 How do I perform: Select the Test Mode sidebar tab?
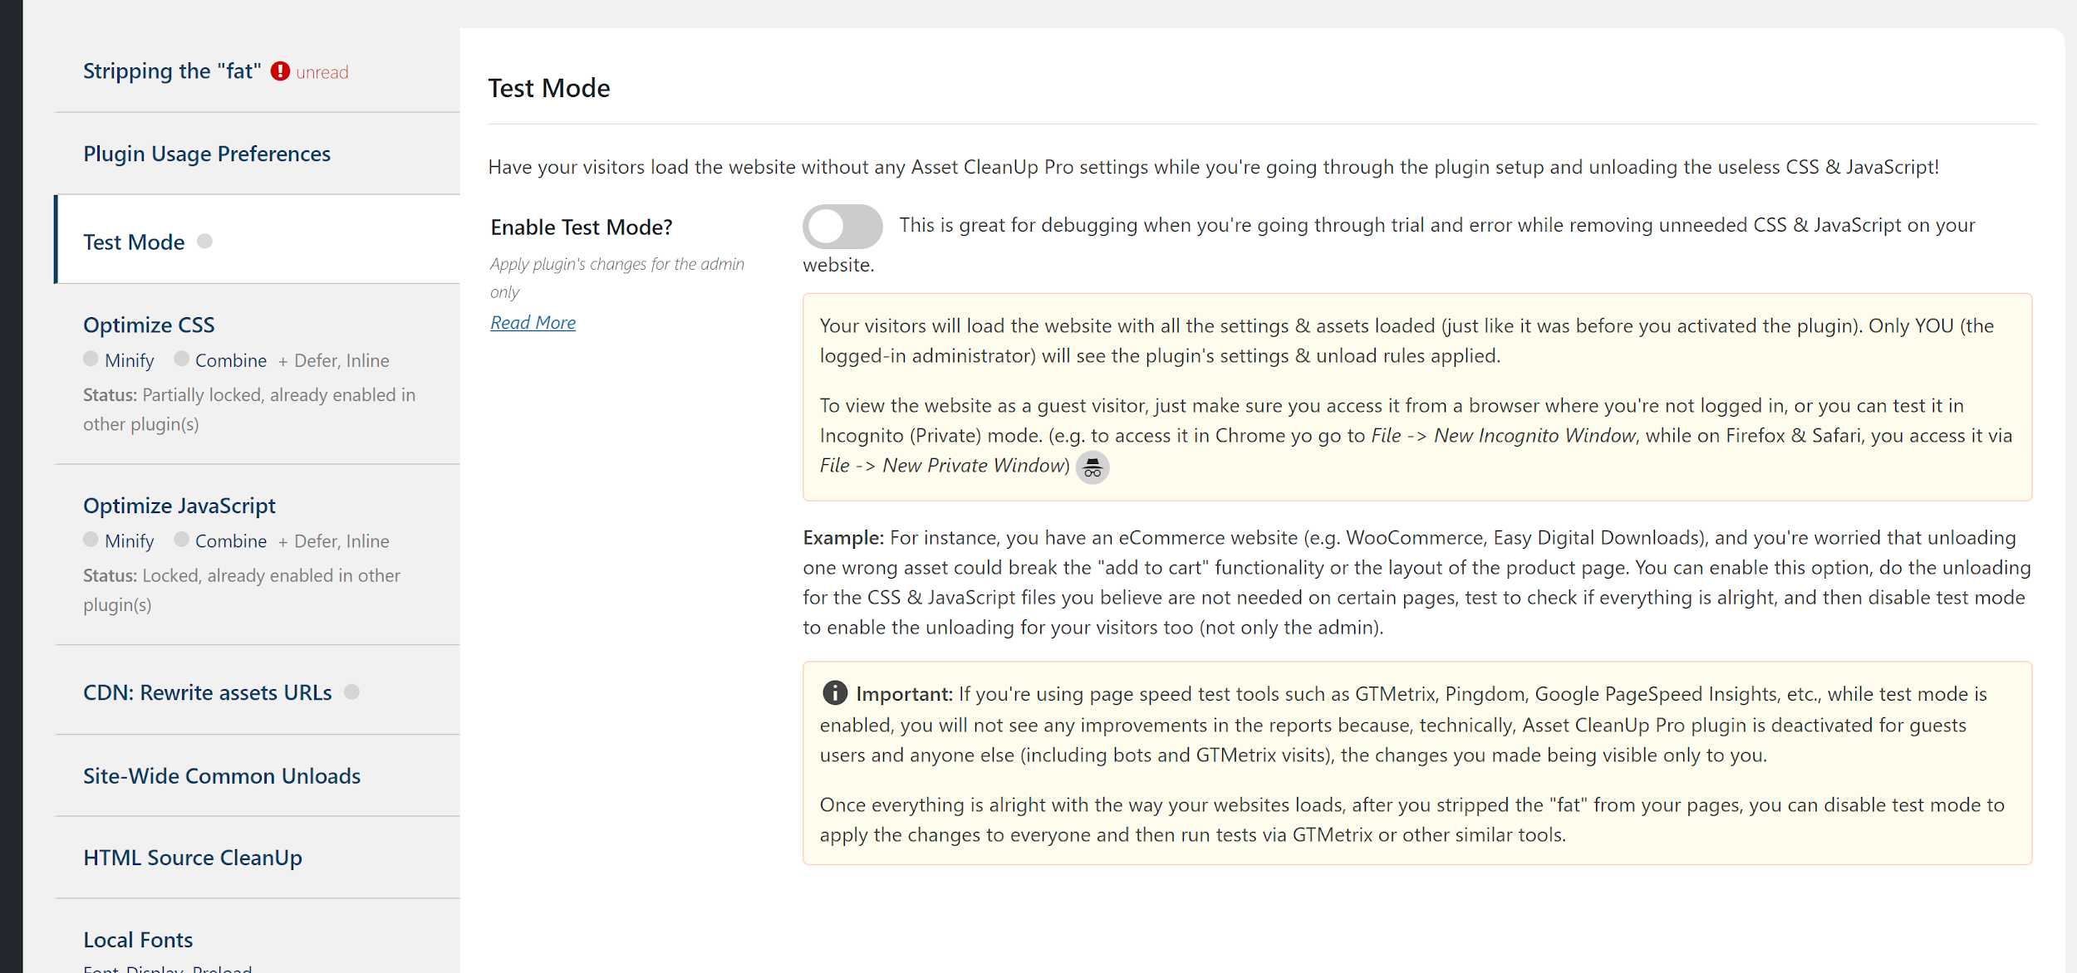pyautogui.click(x=134, y=242)
